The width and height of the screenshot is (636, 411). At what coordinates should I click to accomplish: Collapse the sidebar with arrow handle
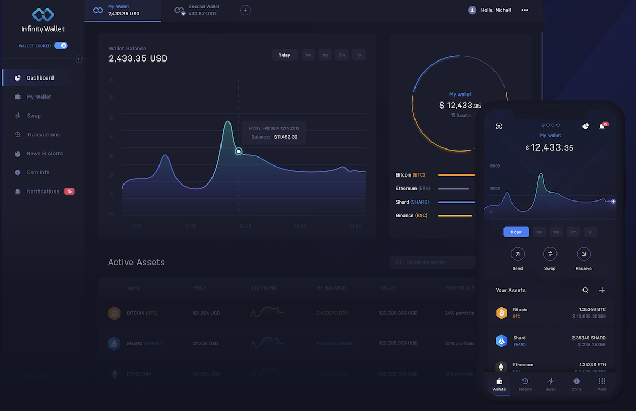click(x=78, y=59)
